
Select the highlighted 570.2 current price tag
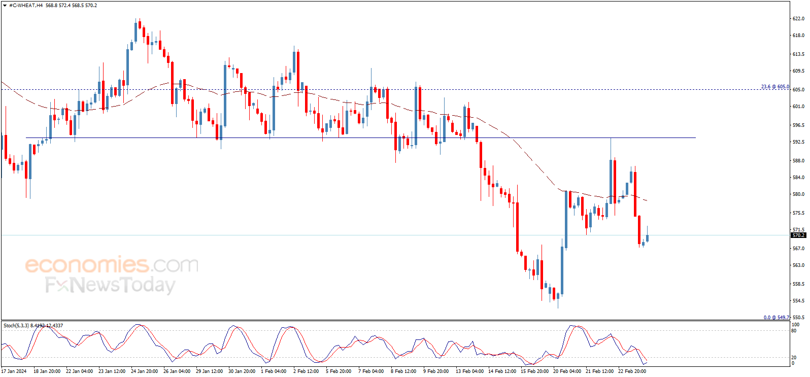799,235
